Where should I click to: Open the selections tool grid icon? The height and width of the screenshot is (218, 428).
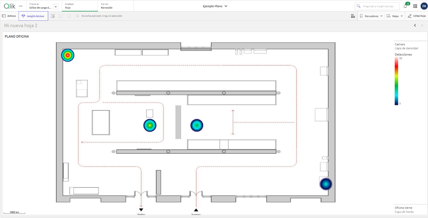tap(353, 16)
